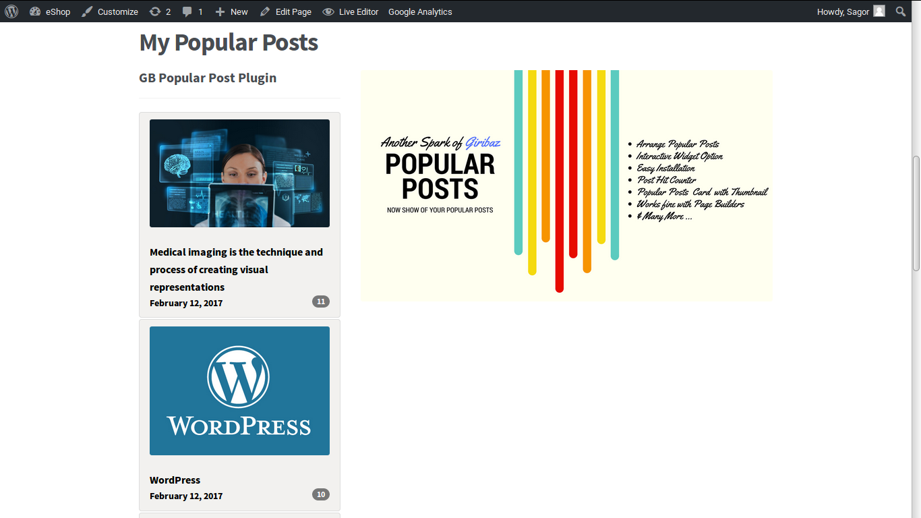The image size is (921, 518).
Task: Click the Popular Posts banner image
Action: pos(566,185)
